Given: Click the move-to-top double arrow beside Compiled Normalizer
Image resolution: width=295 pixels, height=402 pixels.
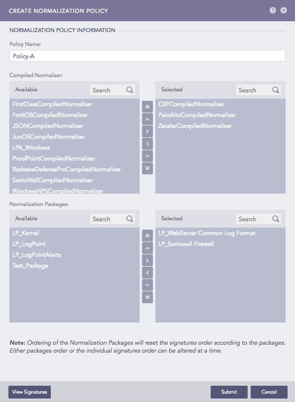Looking at the screenshot, I should [x=147, y=106].
